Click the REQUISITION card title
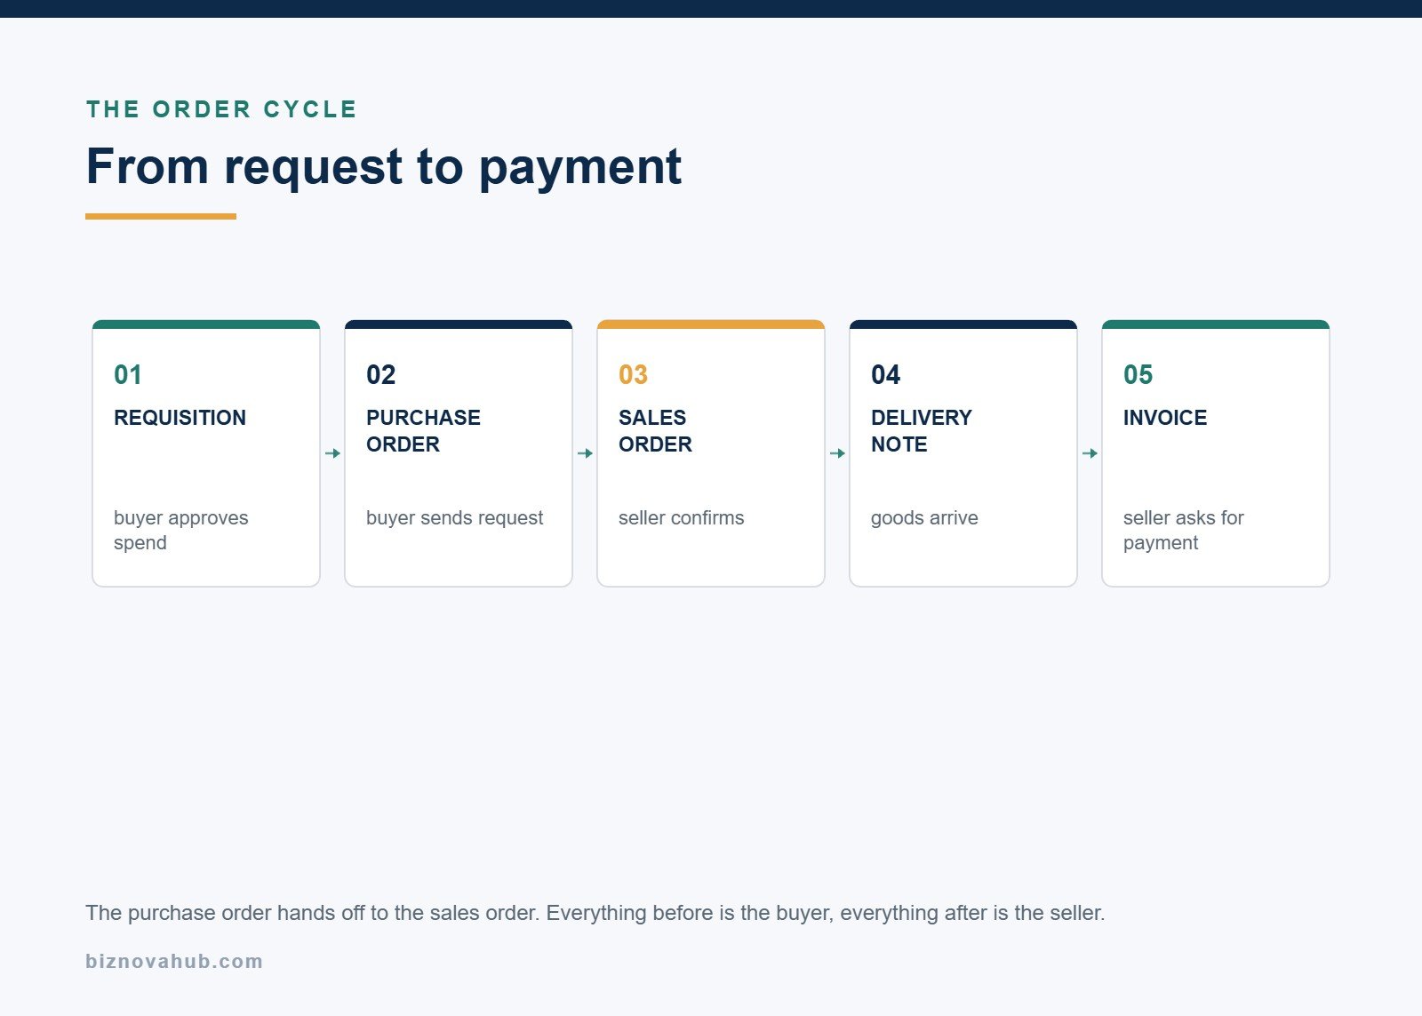Viewport: 1422px width, 1016px height. (x=180, y=418)
